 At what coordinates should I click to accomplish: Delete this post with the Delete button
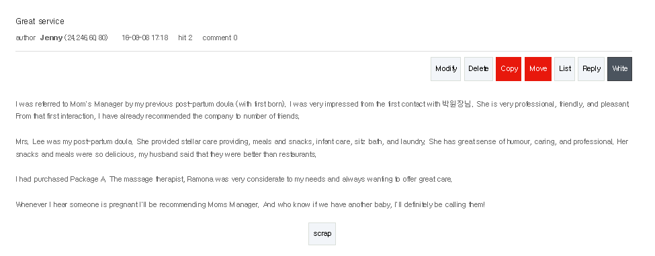478,69
